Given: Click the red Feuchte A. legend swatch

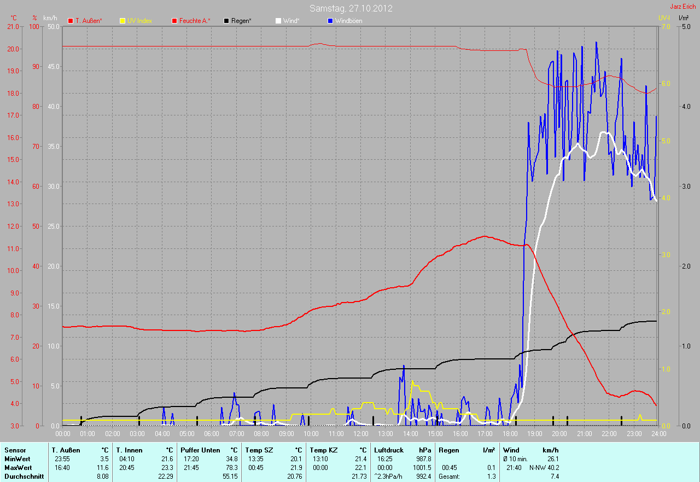Looking at the screenshot, I should click(174, 21).
